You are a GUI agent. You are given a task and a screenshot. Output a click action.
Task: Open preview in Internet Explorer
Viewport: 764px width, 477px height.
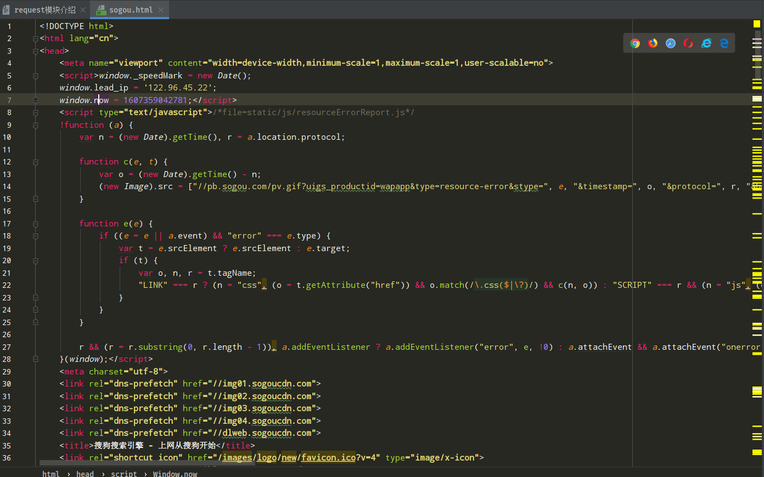[706, 43]
